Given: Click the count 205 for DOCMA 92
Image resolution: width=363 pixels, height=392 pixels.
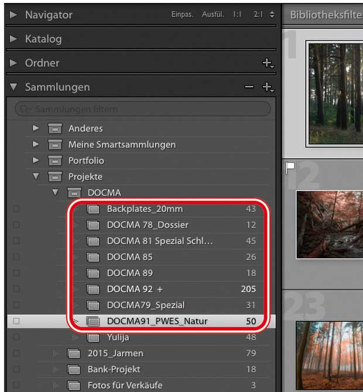Looking at the screenshot, I should pos(248,289).
